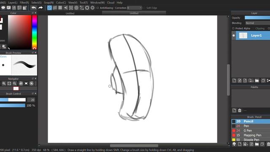This screenshot has width=270, height=152.
Task: Click the panel list icon in toolbar
Action: point(19,8)
